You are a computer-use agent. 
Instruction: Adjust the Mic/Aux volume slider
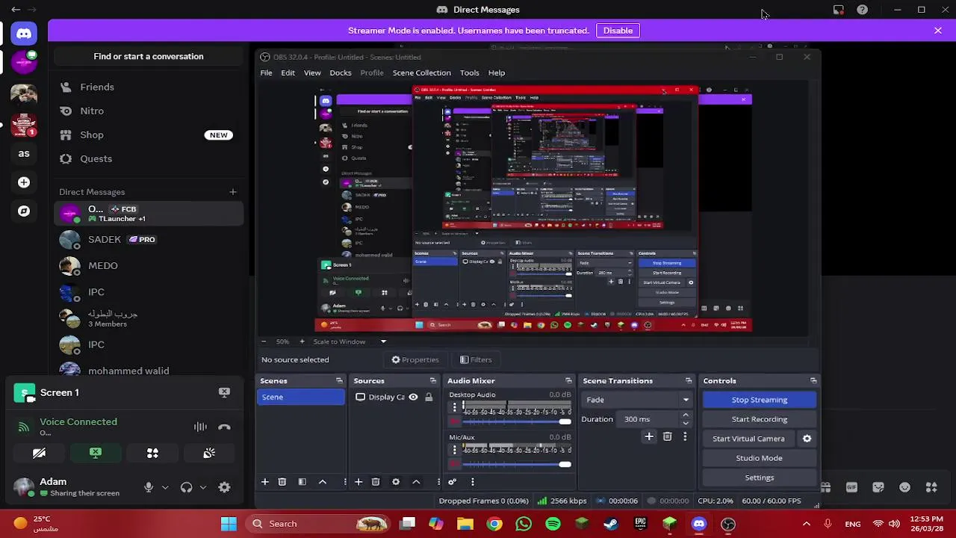[x=517, y=465]
